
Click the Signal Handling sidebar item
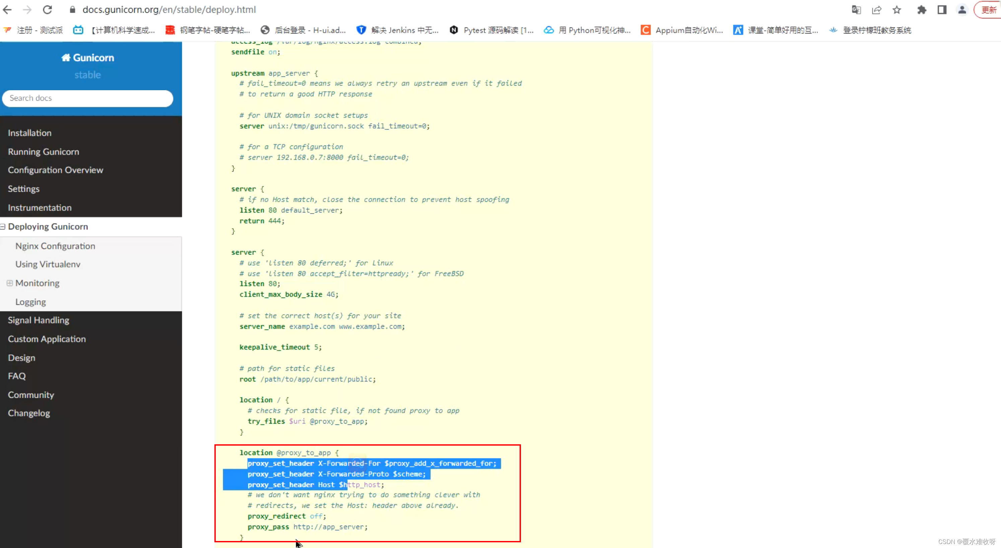(39, 320)
